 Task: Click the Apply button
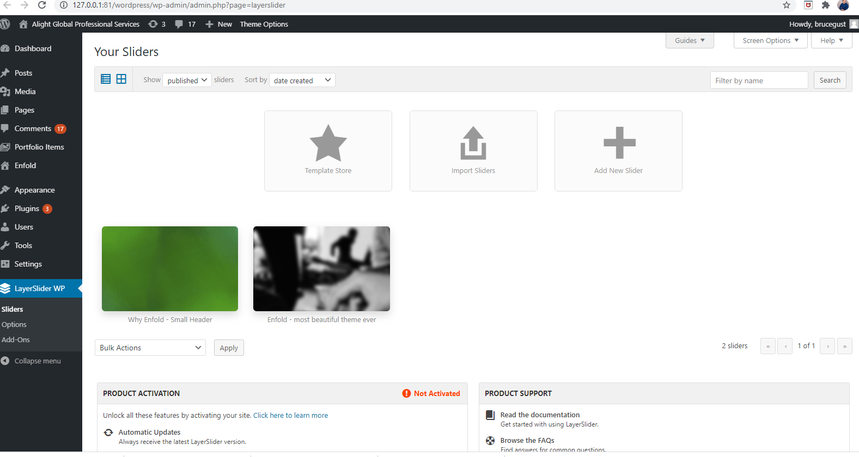(229, 348)
